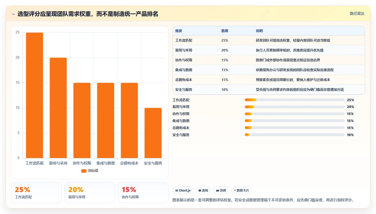The image size is (376, 214).
Task: Select the 进度 tag chip
Action: pos(221,190)
